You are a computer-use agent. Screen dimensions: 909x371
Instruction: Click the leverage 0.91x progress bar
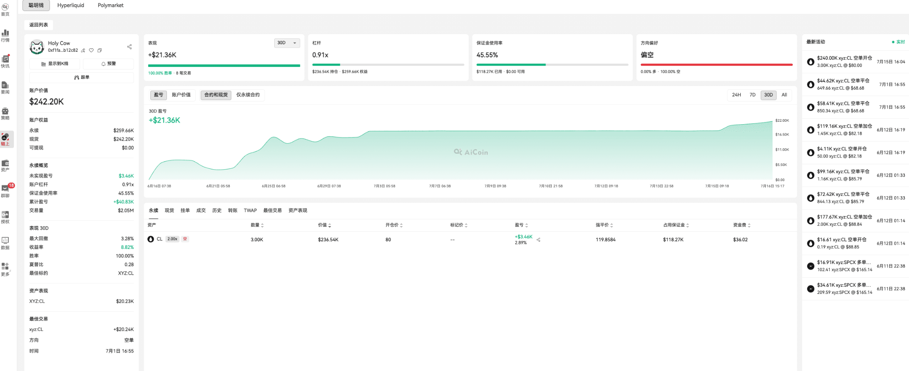coord(388,64)
